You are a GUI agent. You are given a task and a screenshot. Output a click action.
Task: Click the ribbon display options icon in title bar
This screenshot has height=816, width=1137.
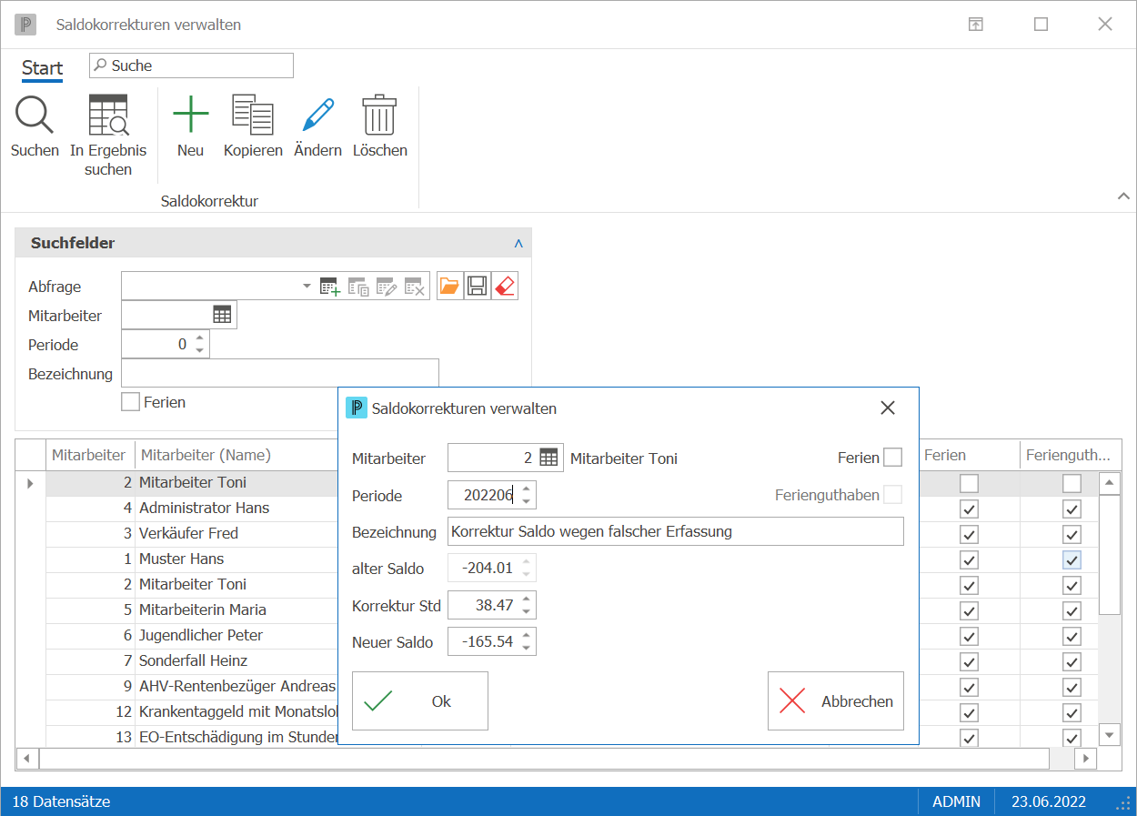[x=975, y=25]
